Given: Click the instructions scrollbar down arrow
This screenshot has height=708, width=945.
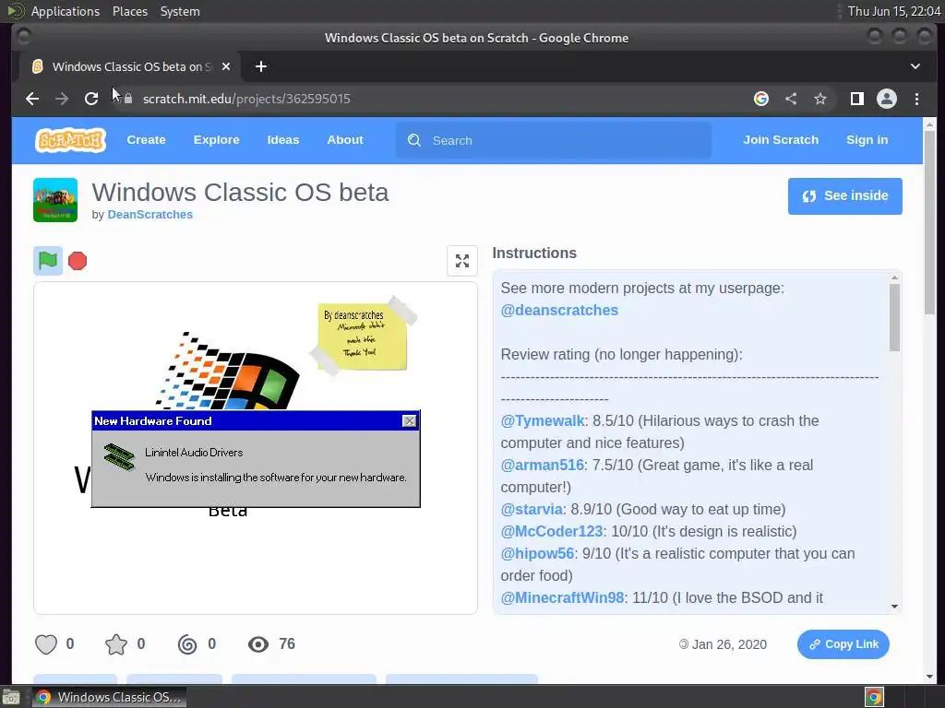Looking at the screenshot, I should pos(894,607).
